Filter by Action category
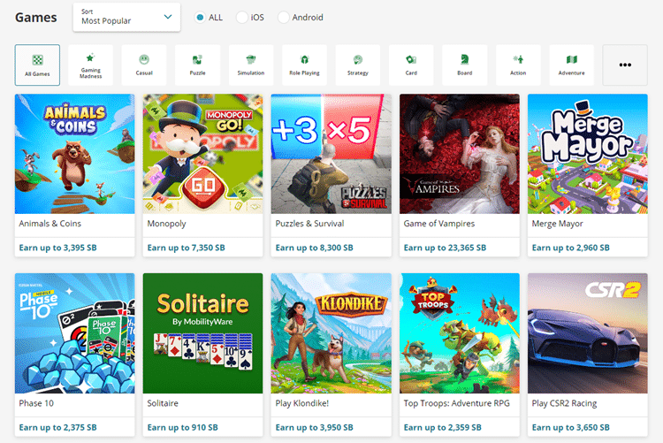Screen dimensions: 663x443 pos(518,65)
